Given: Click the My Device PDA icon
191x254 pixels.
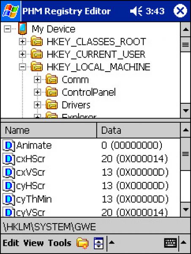Looking at the screenshot, I should click(x=22, y=29).
